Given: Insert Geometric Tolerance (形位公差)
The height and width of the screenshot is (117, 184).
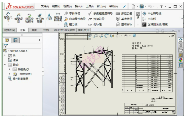Looking at the screenshot, I should click(x=124, y=13).
